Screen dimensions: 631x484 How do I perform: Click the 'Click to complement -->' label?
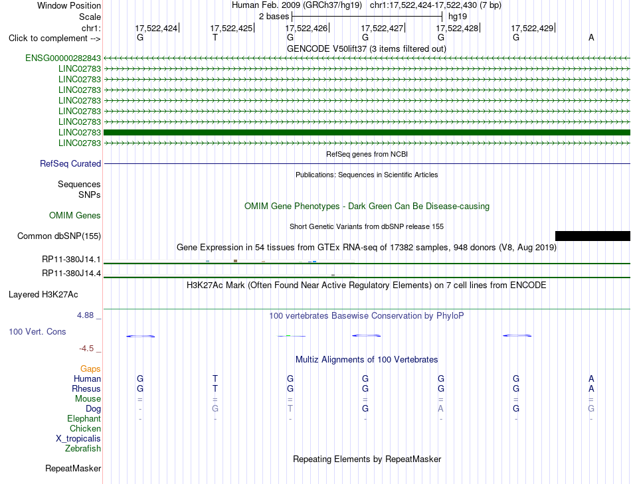pos(54,39)
